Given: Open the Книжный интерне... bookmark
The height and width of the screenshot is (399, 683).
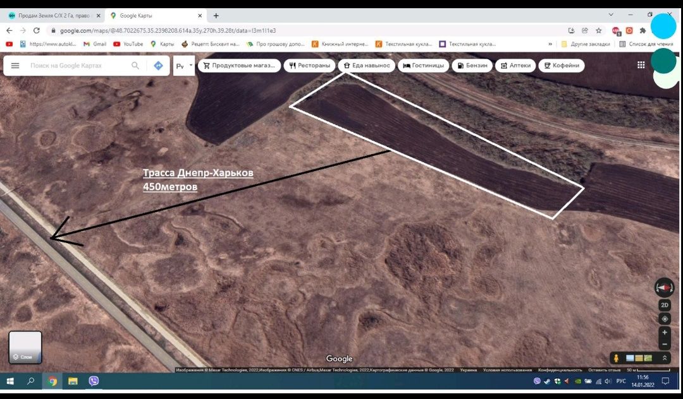Looking at the screenshot, I should (x=340, y=44).
